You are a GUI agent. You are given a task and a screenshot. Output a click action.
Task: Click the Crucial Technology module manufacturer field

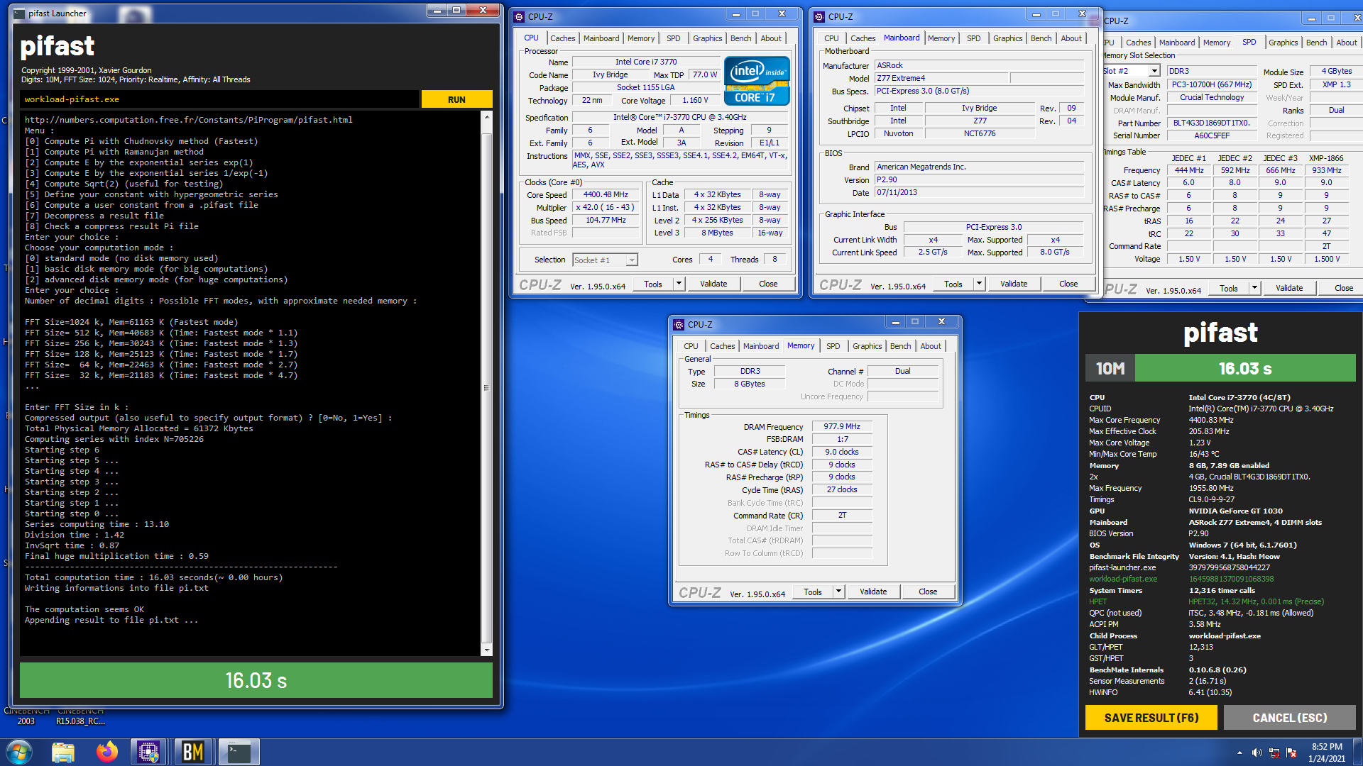(x=1212, y=97)
